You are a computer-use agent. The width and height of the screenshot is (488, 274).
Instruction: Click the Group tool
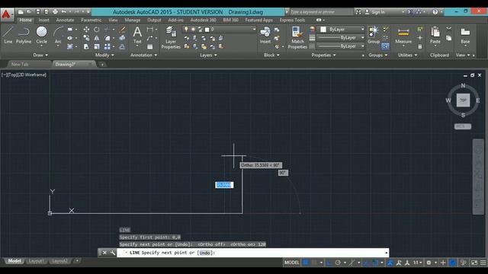[x=374, y=35]
